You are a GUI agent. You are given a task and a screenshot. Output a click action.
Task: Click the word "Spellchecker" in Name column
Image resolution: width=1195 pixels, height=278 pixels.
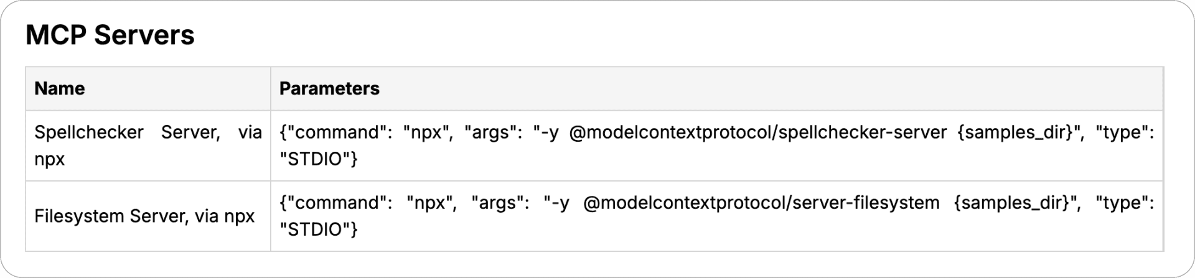click(x=89, y=132)
